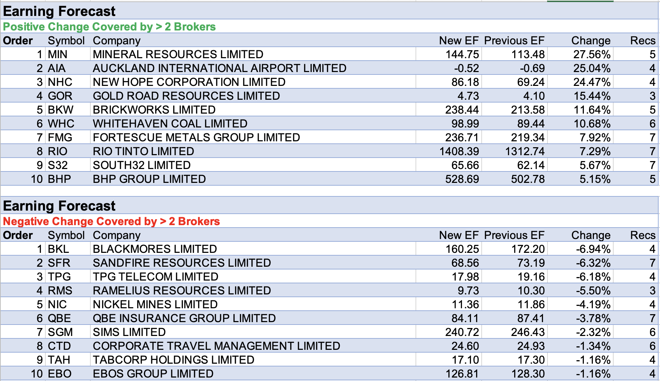Select the QBE INSURANCE GROUP LIMITED cell

pos(184,318)
